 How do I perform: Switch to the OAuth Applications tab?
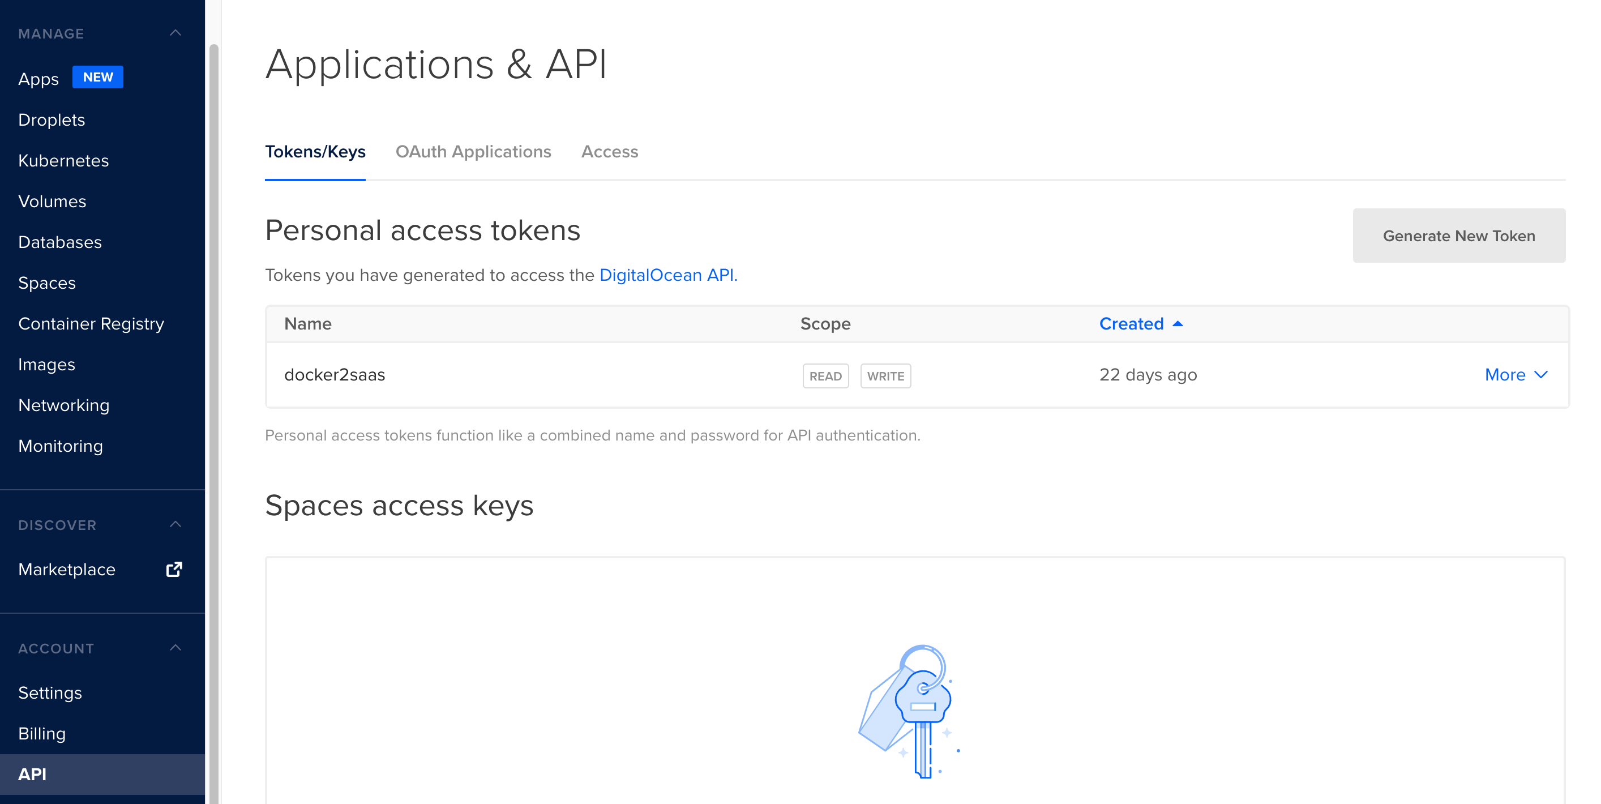click(x=473, y=152)
